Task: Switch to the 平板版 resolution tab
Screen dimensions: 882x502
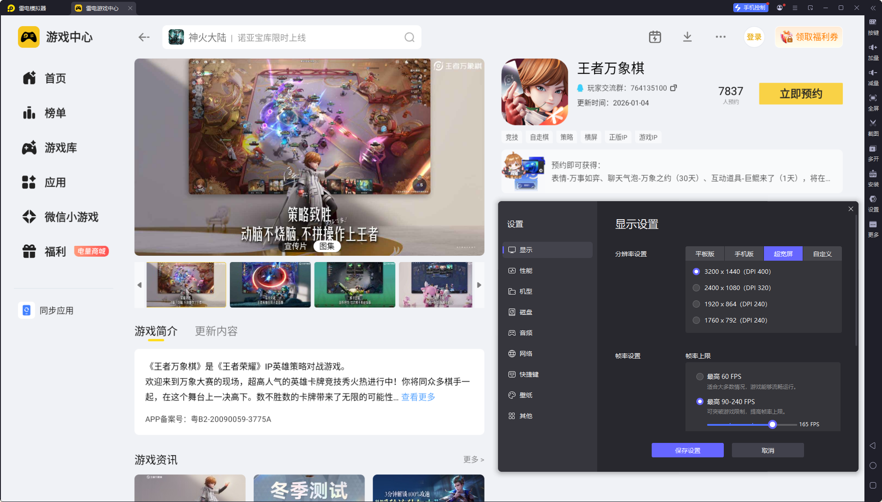Action: (x=704, y=254)
